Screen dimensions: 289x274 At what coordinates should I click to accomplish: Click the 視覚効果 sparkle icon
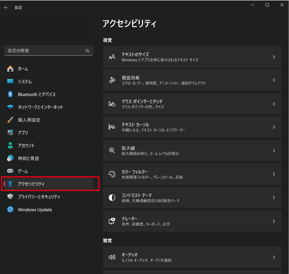point(112,80)
